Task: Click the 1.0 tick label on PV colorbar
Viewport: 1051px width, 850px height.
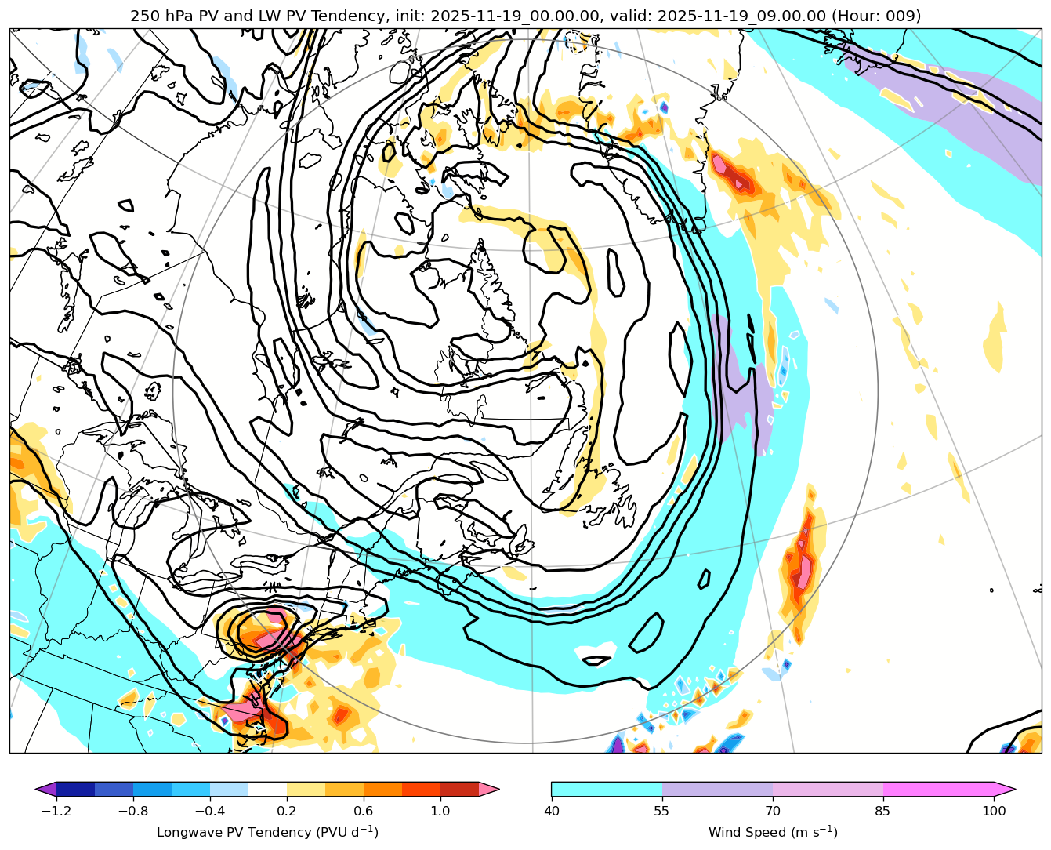Action: (440, 811)
